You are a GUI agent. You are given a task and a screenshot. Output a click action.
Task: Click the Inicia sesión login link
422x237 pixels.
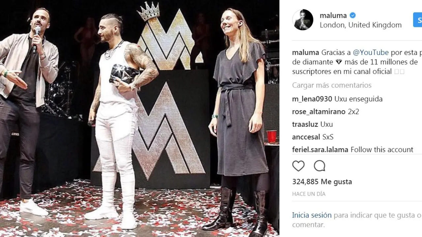pyautogui.click(x=312, y=215)
